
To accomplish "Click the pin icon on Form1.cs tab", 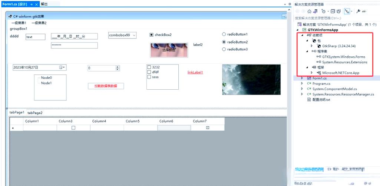I will pyautogui.click(x=32, y=4).
